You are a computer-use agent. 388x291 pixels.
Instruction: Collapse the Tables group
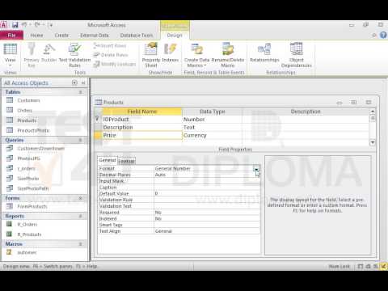80,92
